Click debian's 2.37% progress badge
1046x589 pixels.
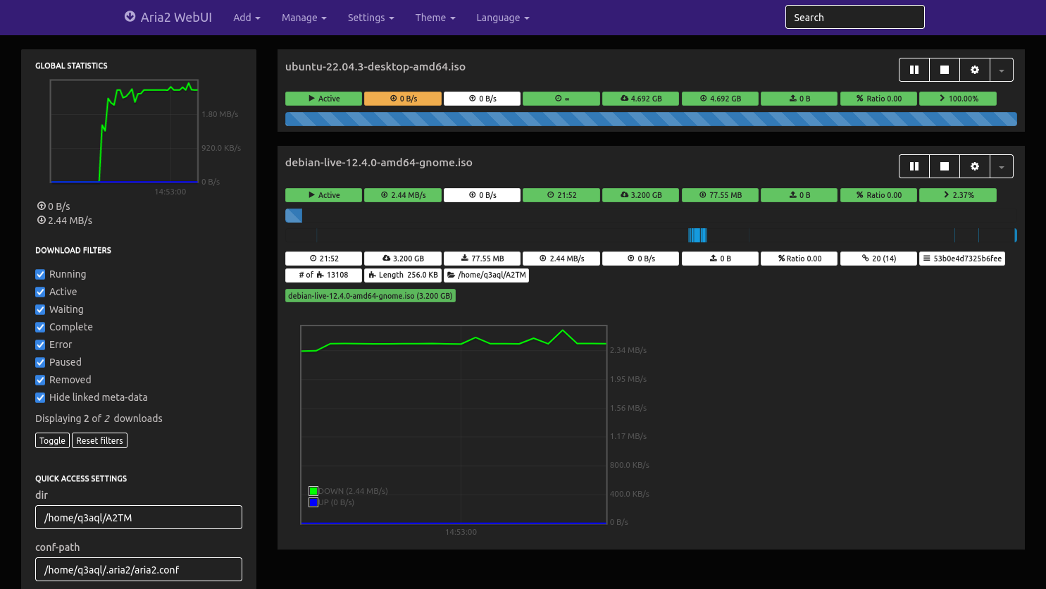click(958, 195)
